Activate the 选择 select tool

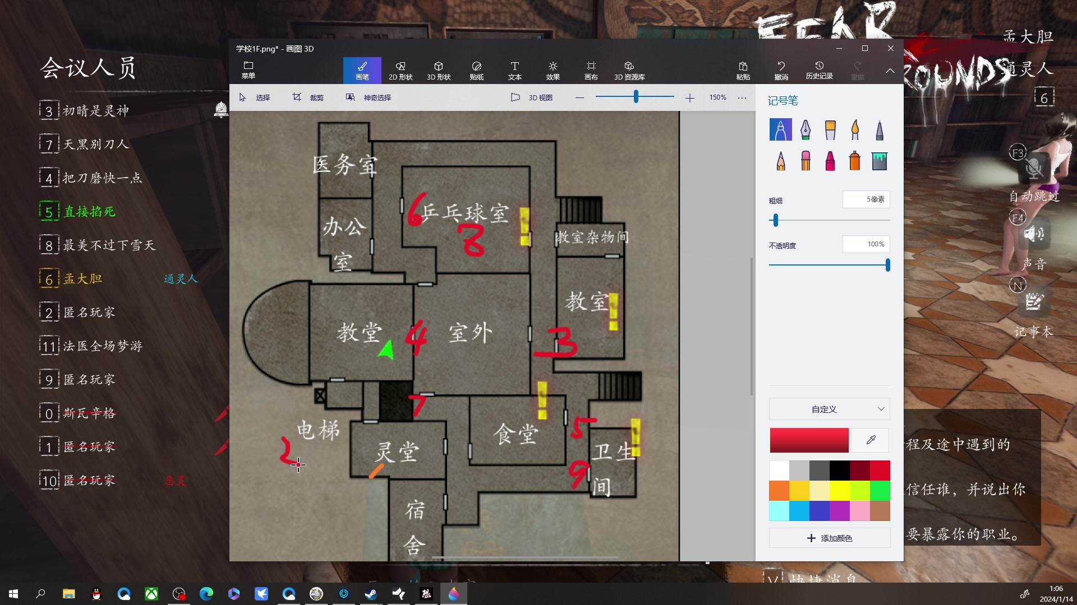[x=255, y=97]
